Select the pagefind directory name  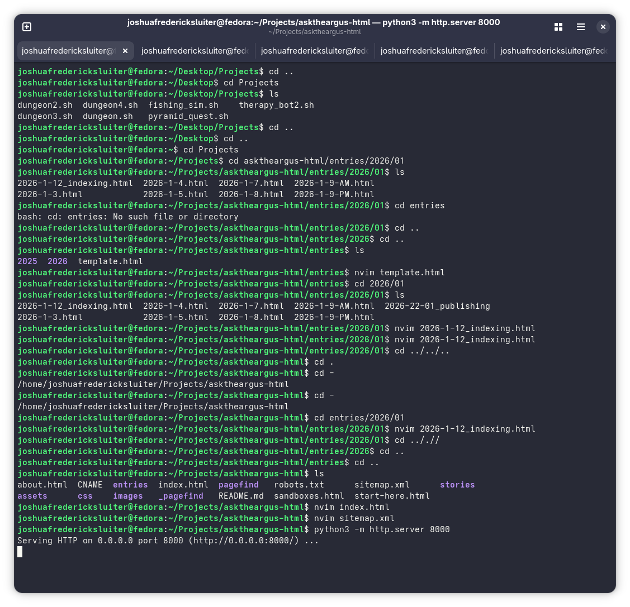[x=238, y=485]
